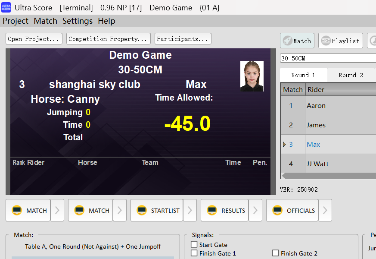Enable the Start Gate signal checkbox
This screenshot has width=376, height=259.
point(194,245)
